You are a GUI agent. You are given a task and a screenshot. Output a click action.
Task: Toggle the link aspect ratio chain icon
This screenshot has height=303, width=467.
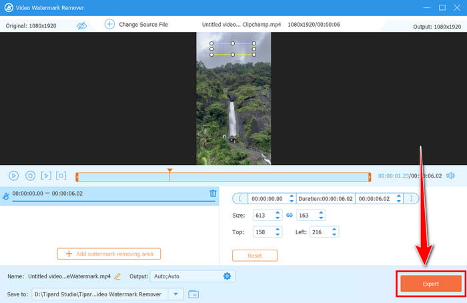tap(289, 216)
